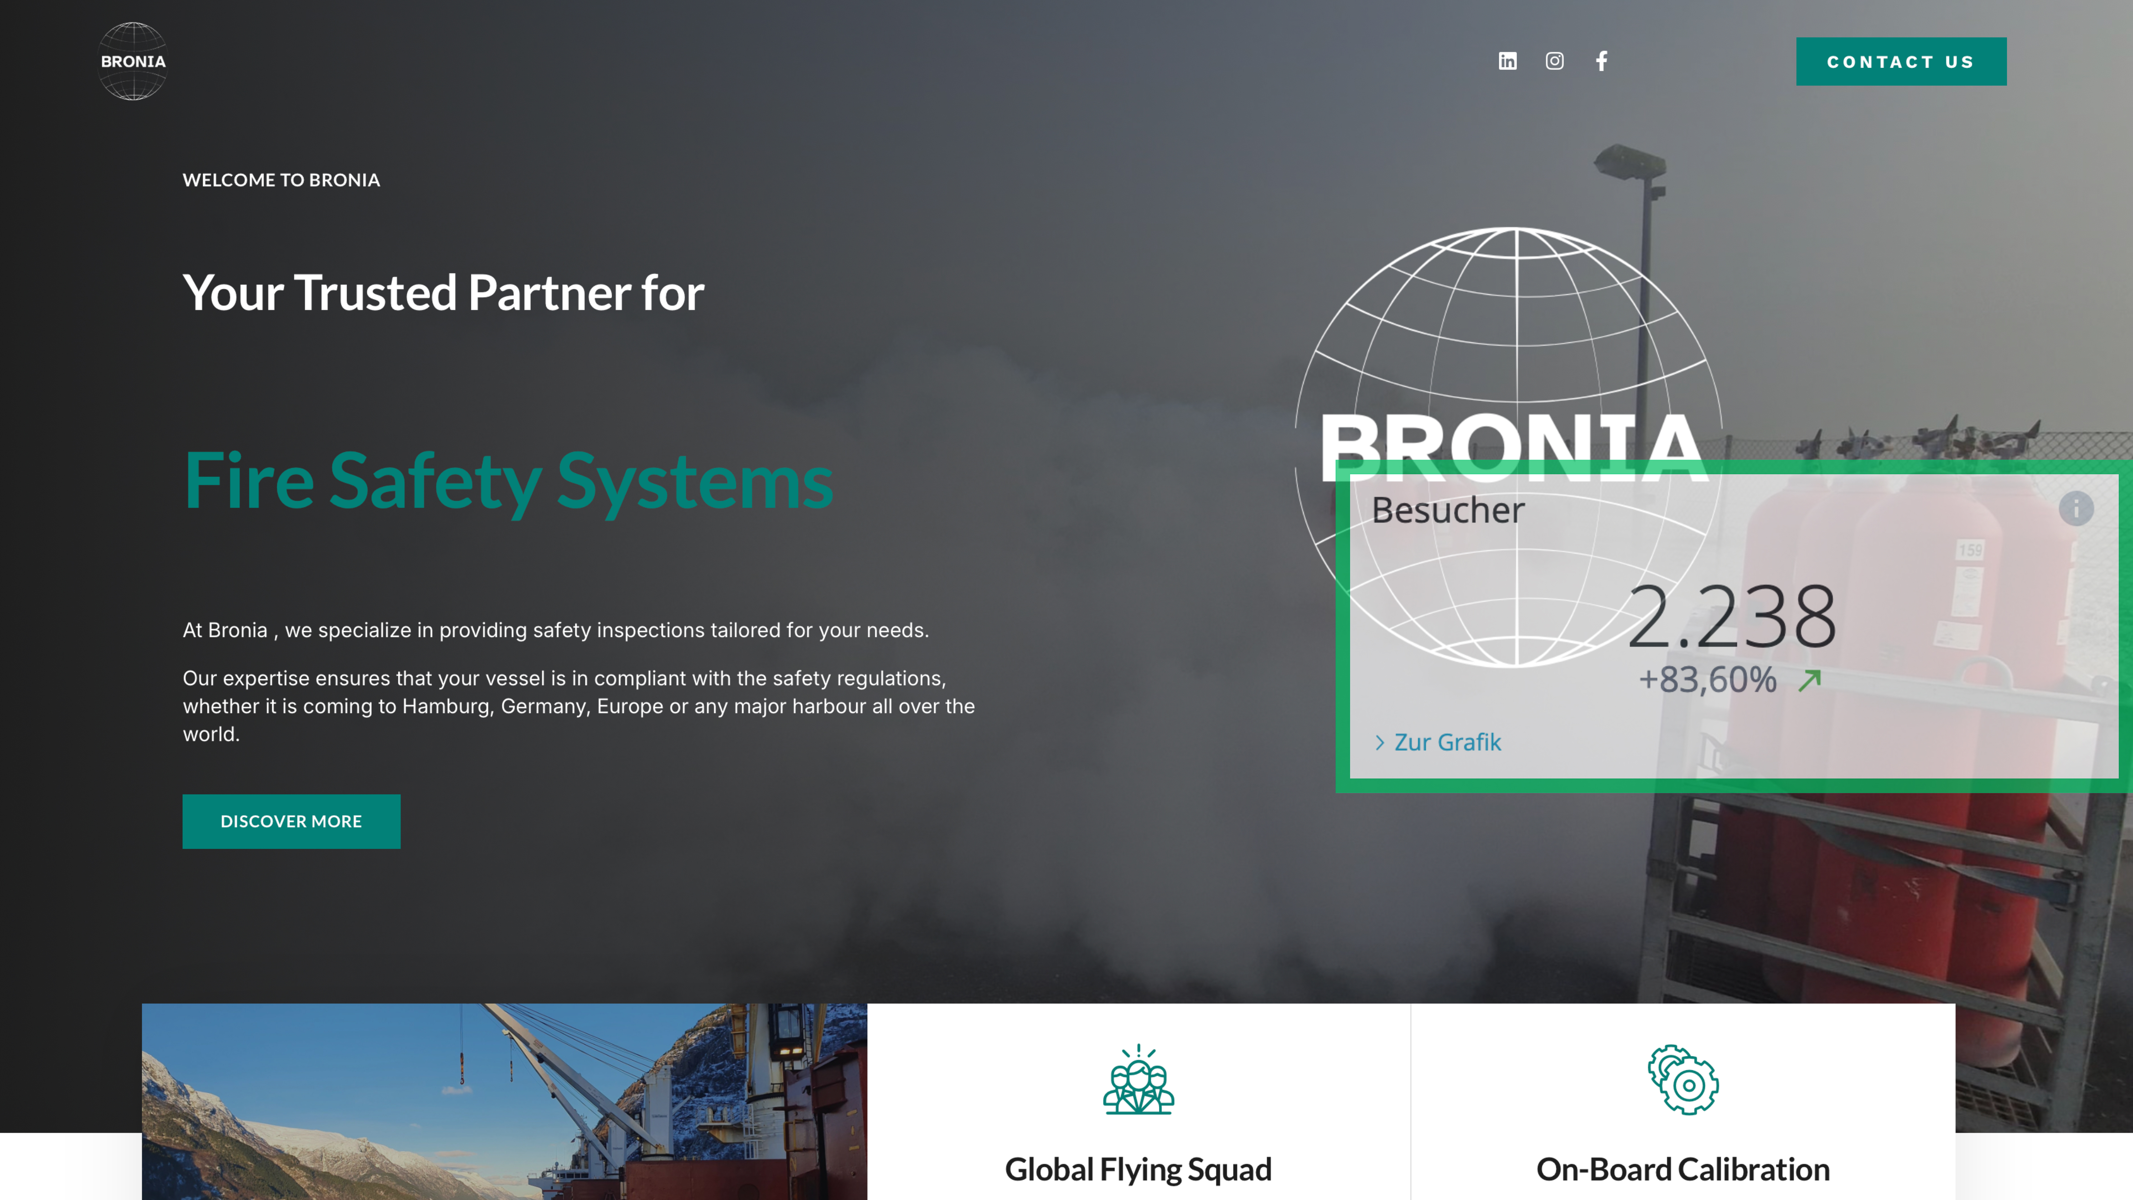Image resolution: width=2133 pixels, height=1200 pixels.
Task: Click the Fire Safety Systems headline
Action: click(508, 480)
